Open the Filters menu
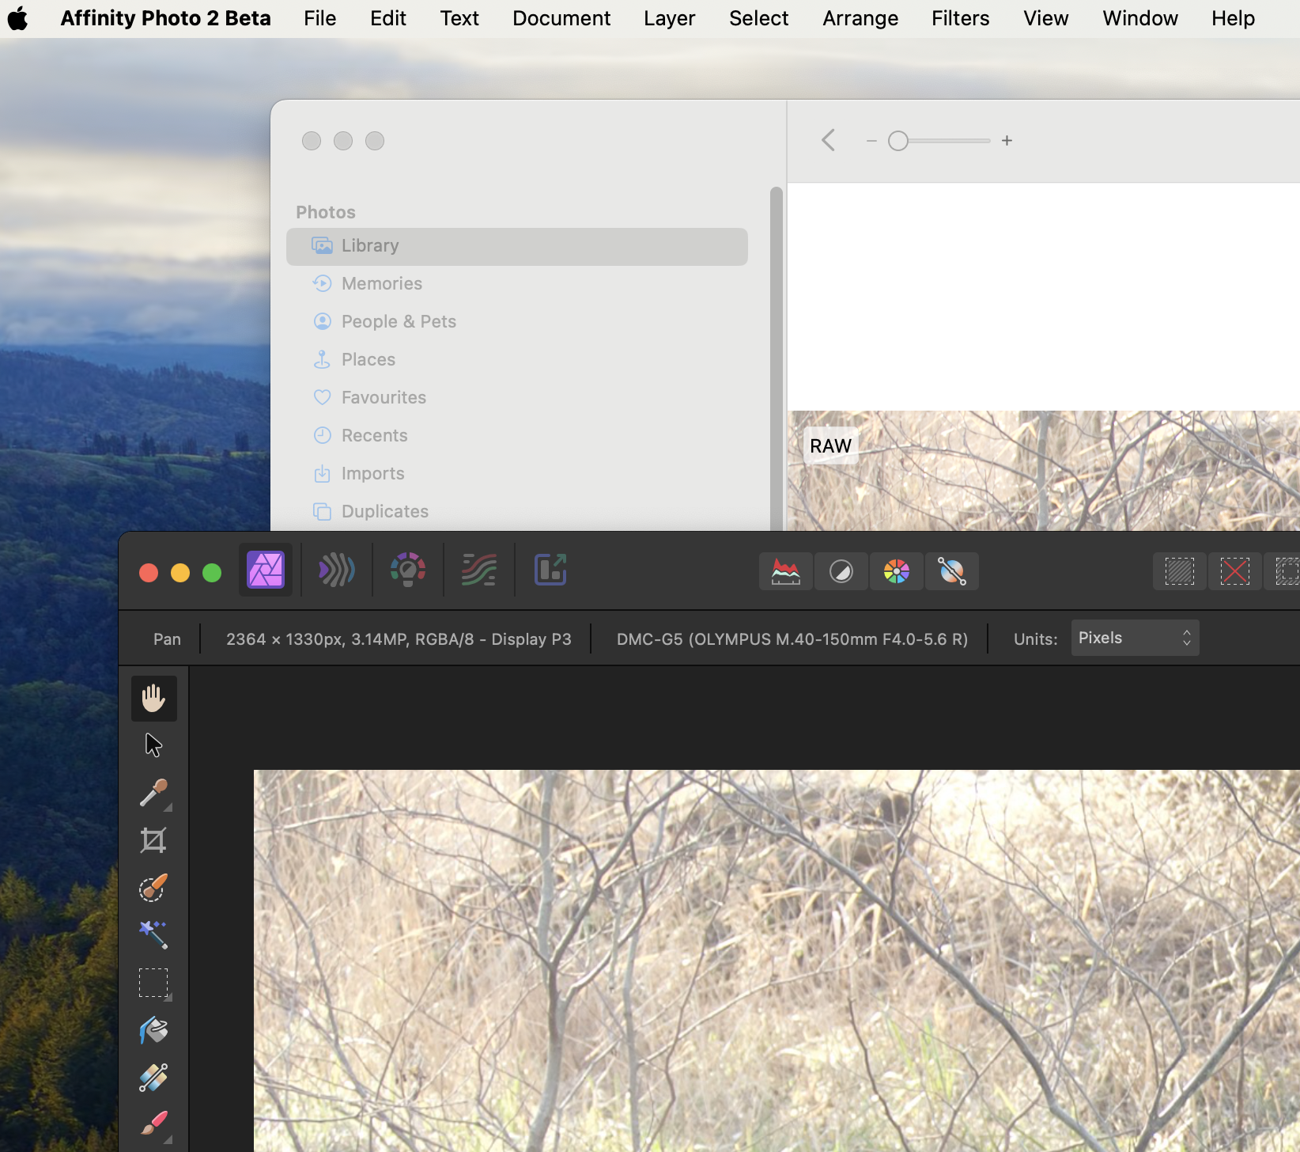1300x1152 pixels. click(x=960, y=18)
